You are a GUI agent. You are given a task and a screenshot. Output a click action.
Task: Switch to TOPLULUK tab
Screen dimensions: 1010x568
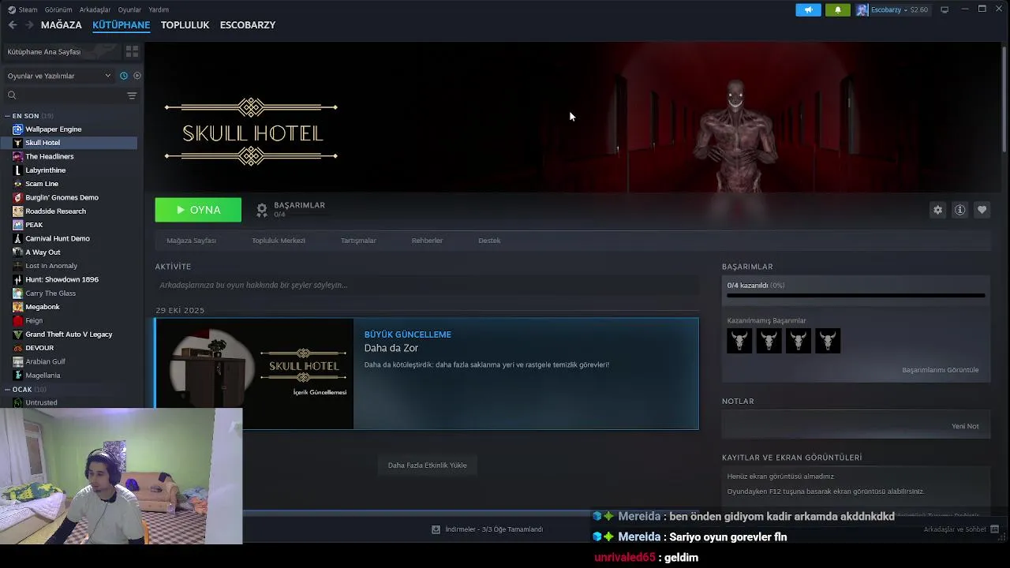(185, 25)
